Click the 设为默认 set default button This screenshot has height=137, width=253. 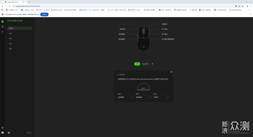coord(44,14)
